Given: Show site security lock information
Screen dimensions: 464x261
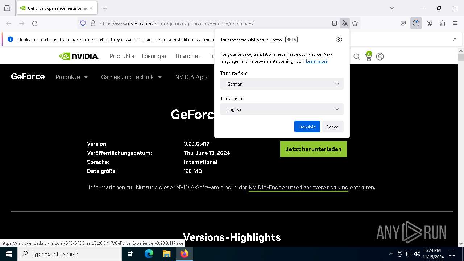Looking at the screenshot, I should pyautogui.click(x=93, y=24).
